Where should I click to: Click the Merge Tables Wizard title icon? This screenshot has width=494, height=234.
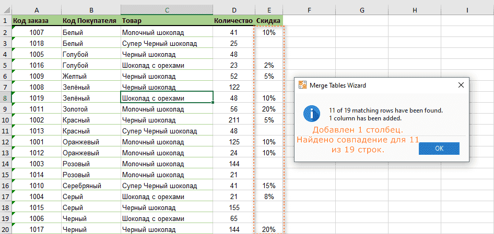click(x=302, y=85)
